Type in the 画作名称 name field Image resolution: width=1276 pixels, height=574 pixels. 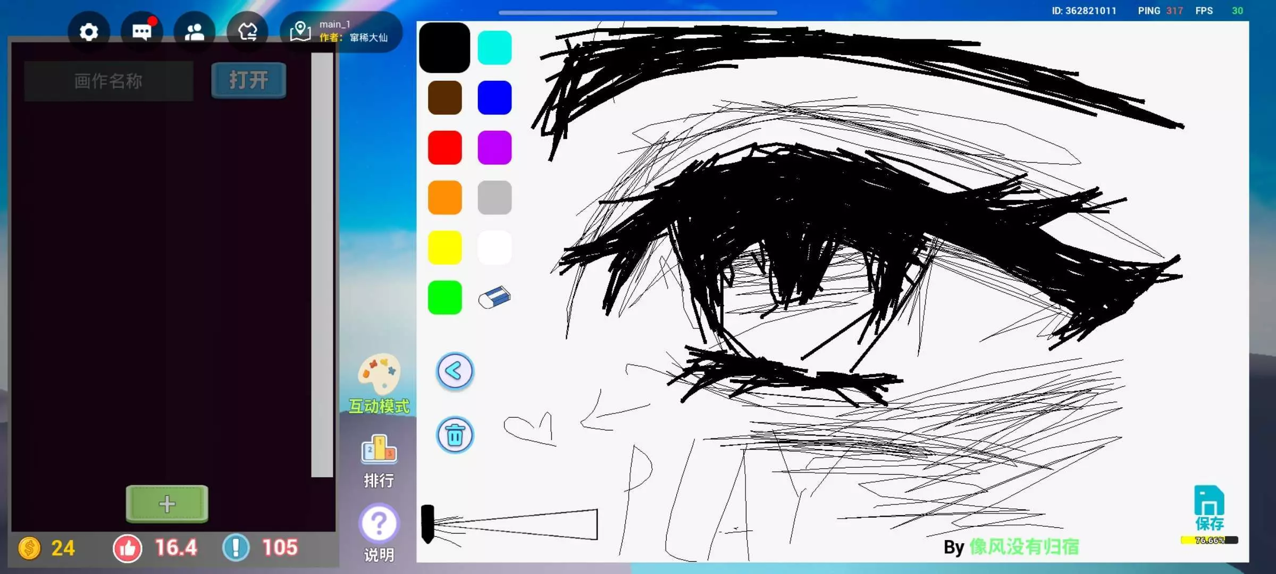tap(108, 81)
